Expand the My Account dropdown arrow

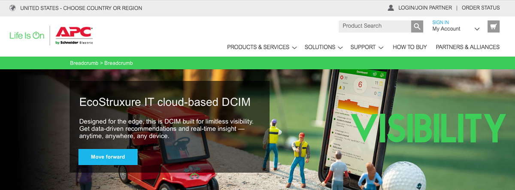click(477, 29)
